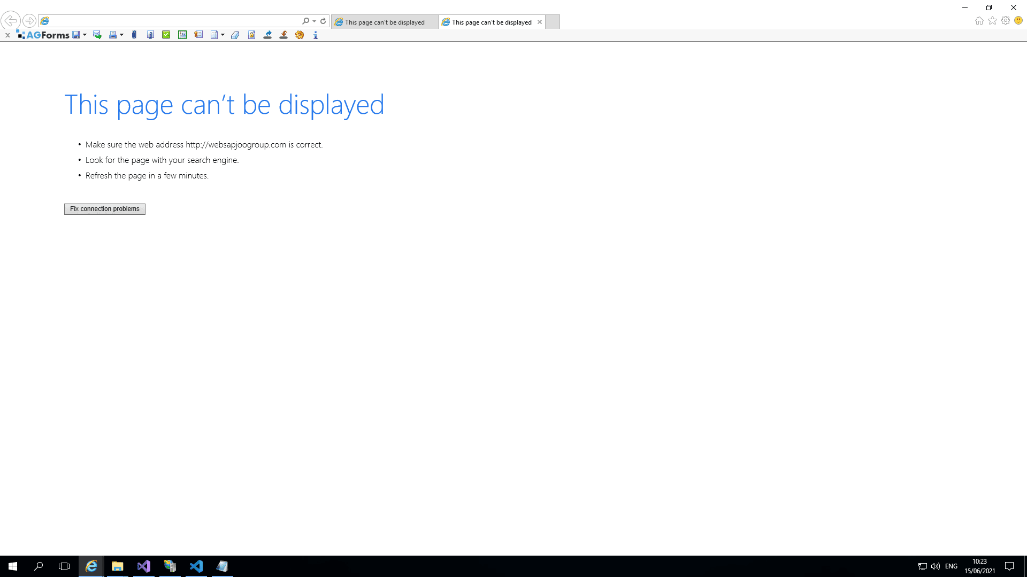Click the AGForms eraser clear icon
The image size is (1027, 577).
pos(235,35)
